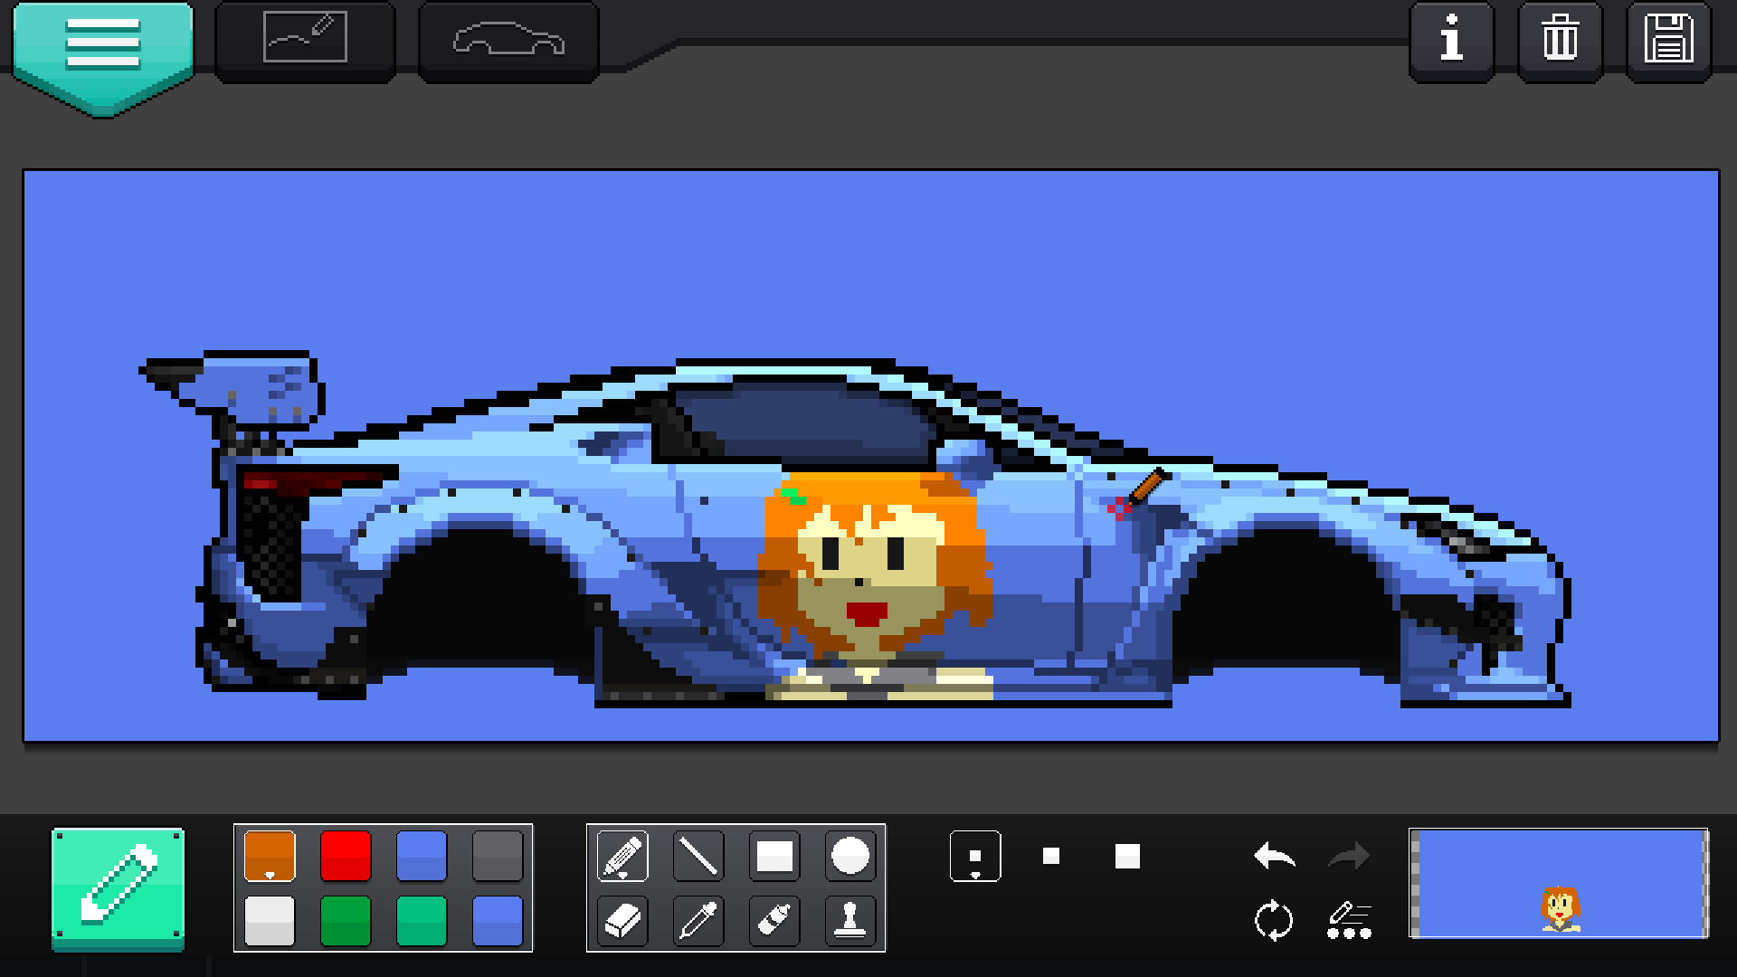Viewport: 1737px width, 977px height.
Task: Pick the blue swatch beside the teal one
Action: point(498,921)
